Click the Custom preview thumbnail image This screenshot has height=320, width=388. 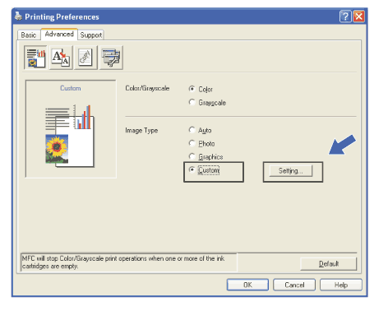click(70, 136)
